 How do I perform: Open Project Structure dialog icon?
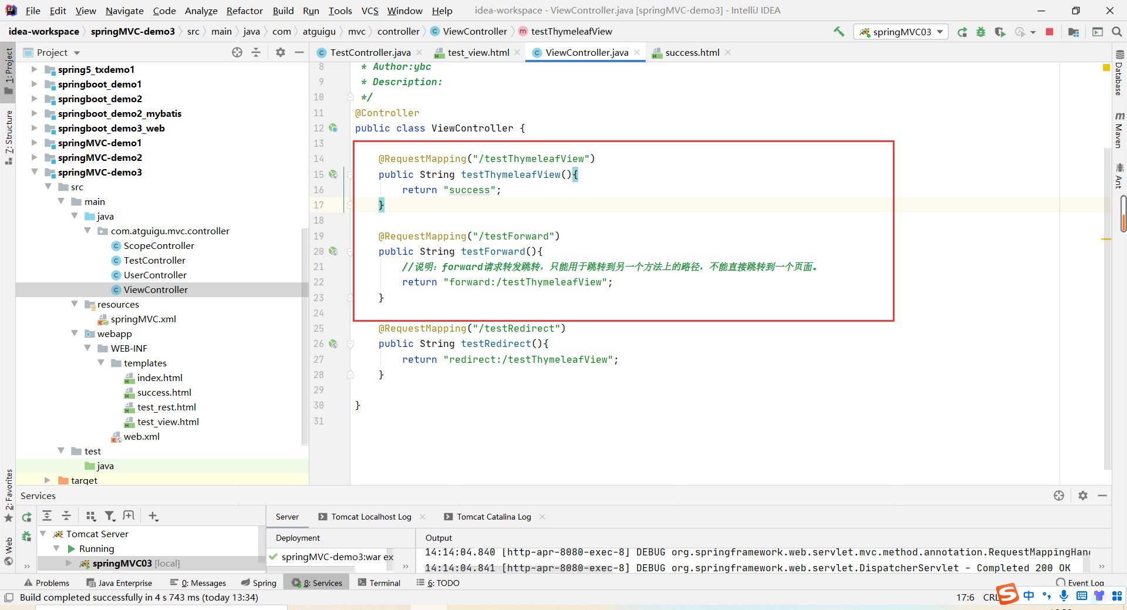coord(1074,32)
